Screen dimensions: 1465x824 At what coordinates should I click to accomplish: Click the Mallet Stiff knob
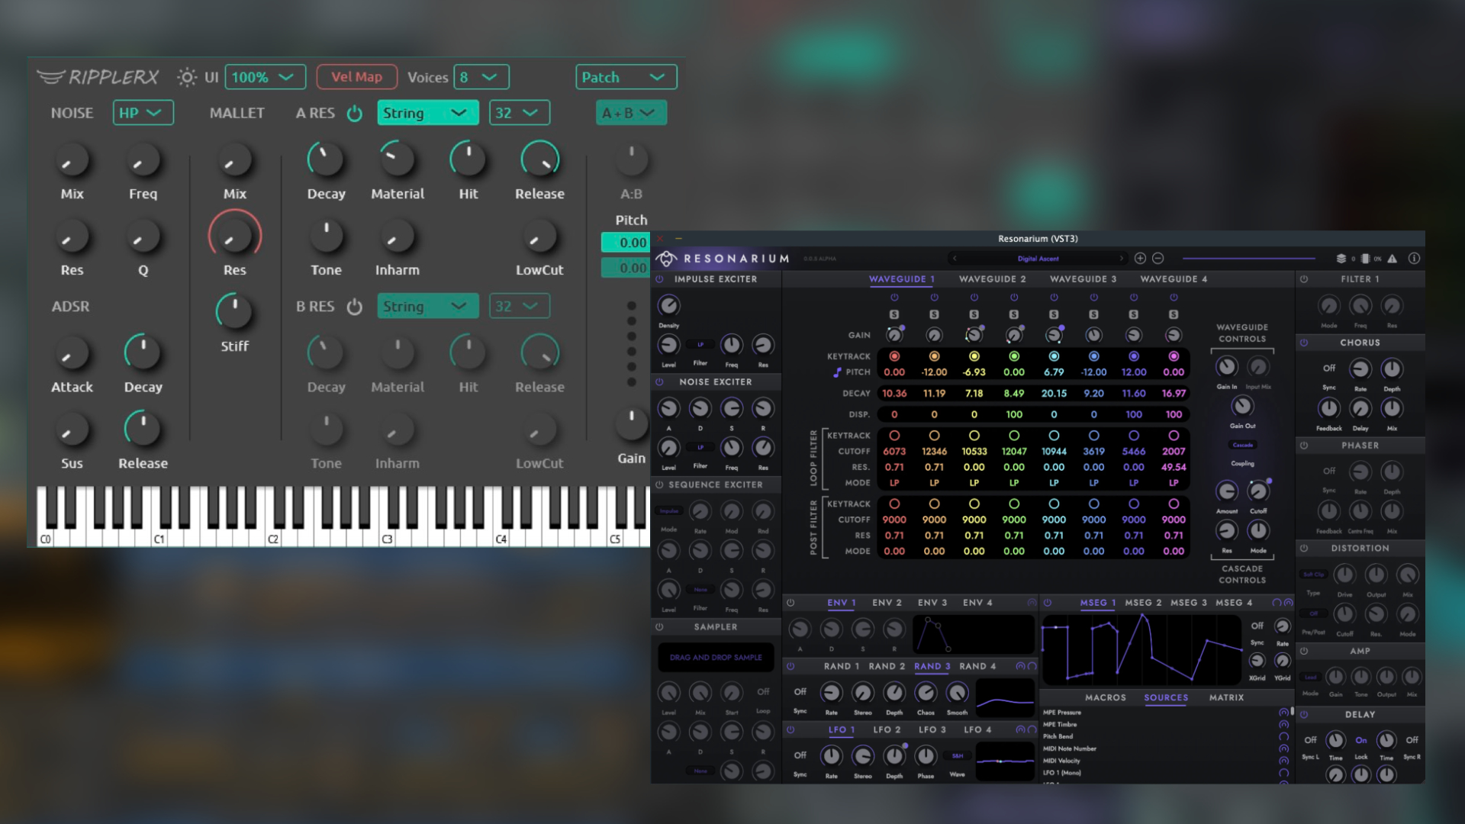pyautogui.click(x=234, y=311)
